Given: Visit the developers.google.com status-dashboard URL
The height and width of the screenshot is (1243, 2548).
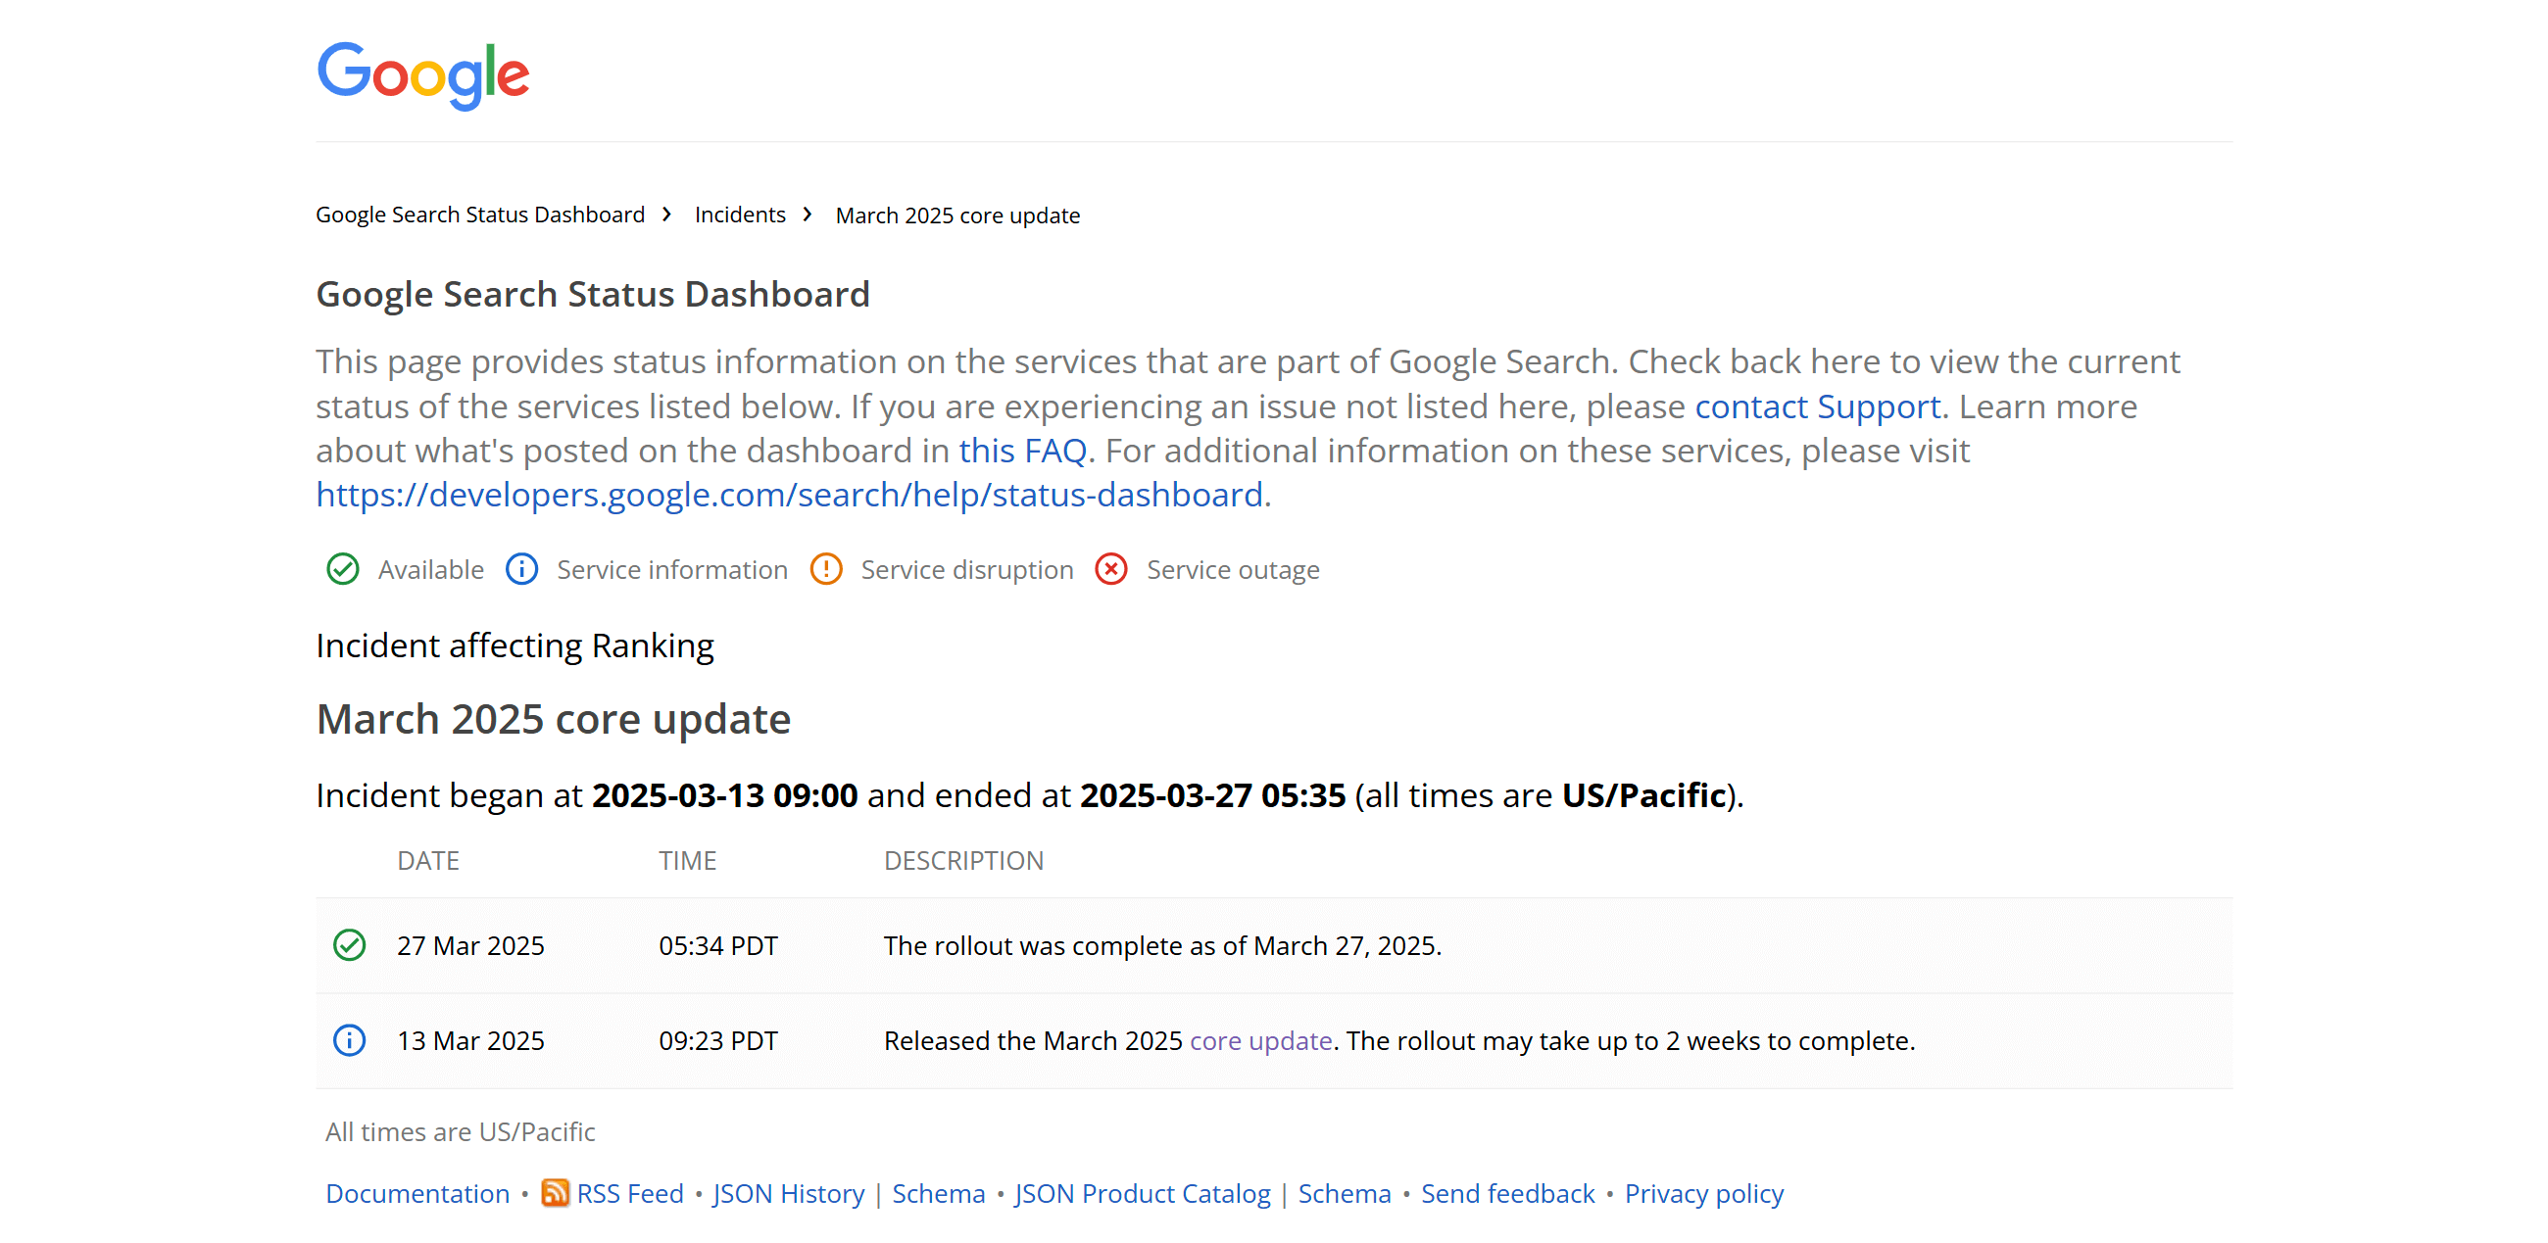Looking at the screenshot, I should (789, 495).
